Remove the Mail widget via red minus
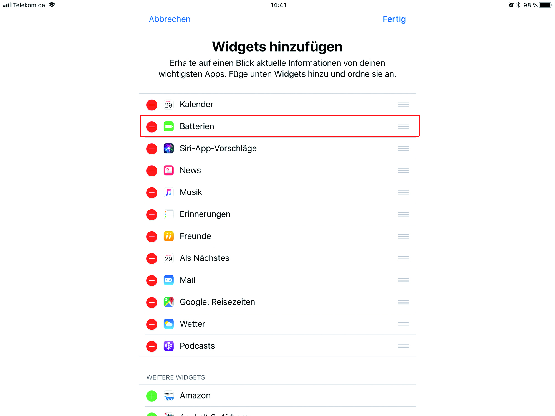The image size is (555, 416). (152, 280)
